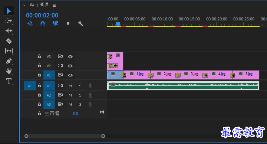Add a marker to the timeline
The height and width of the screenshot is (144, 267).
click(x=68, y=23)
